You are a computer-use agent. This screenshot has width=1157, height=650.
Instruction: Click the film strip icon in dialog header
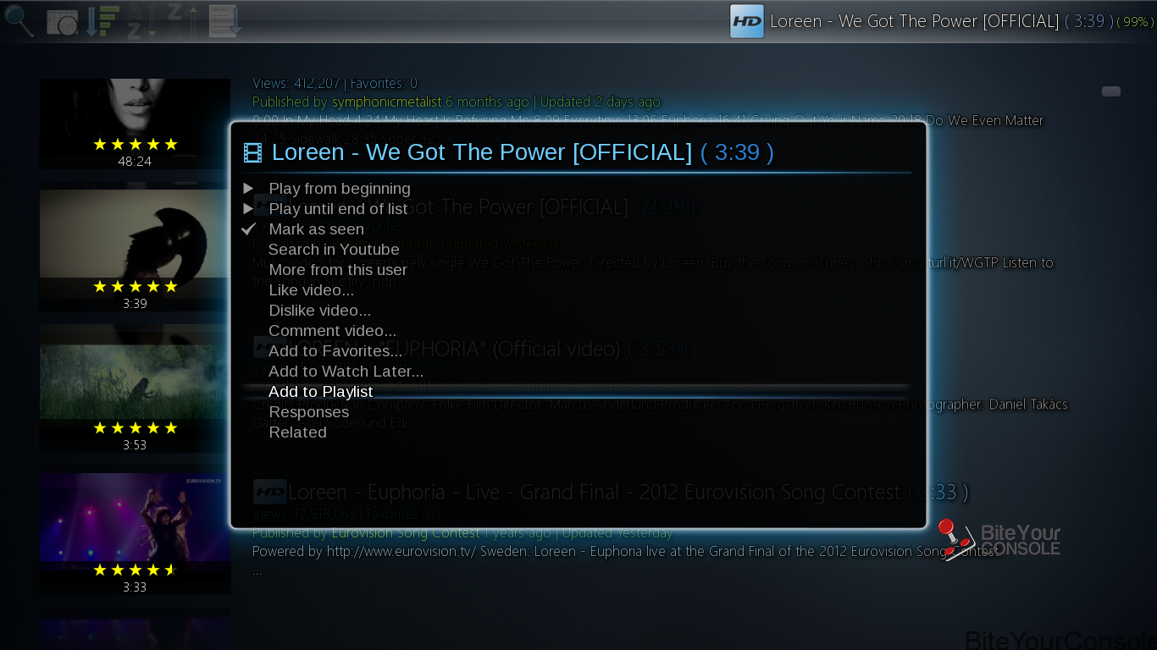(252, 152)
